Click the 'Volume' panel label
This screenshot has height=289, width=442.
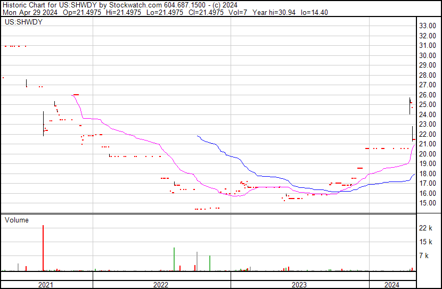17,220
